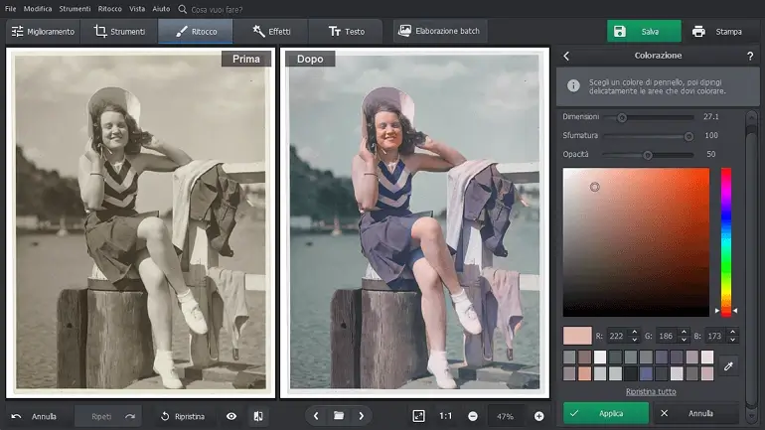Click the R value field 222
Screen dimensions: 765x430
[616, 336]
